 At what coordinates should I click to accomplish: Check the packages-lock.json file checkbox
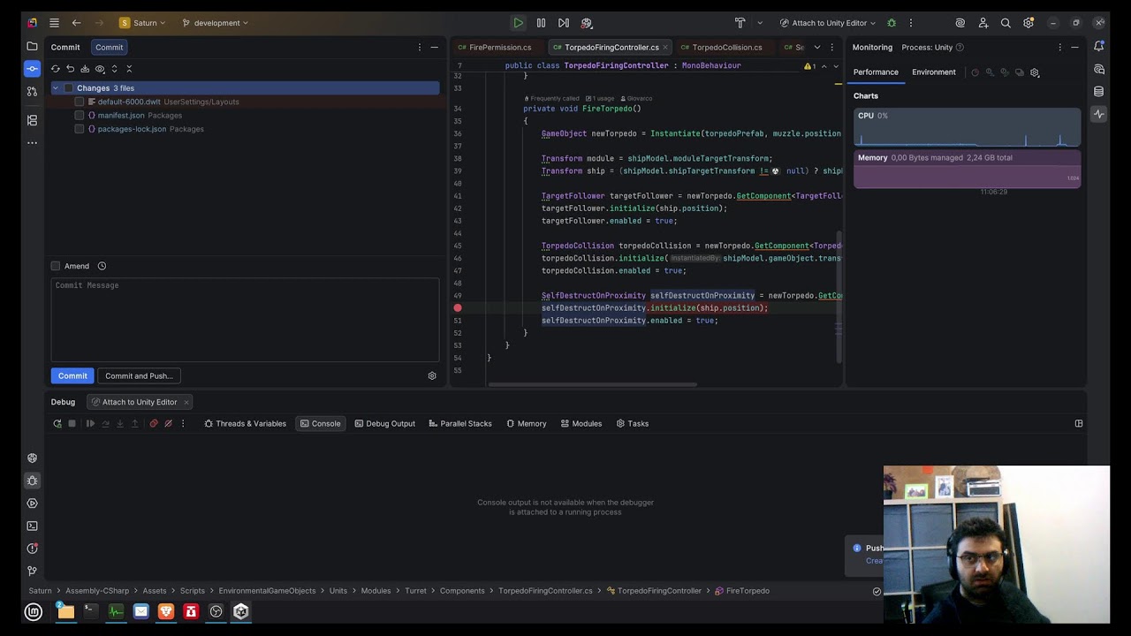[80, 129]
